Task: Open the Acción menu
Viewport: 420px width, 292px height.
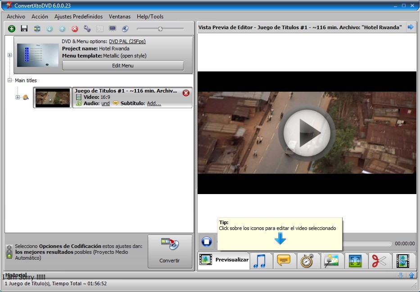Action: 40,17
